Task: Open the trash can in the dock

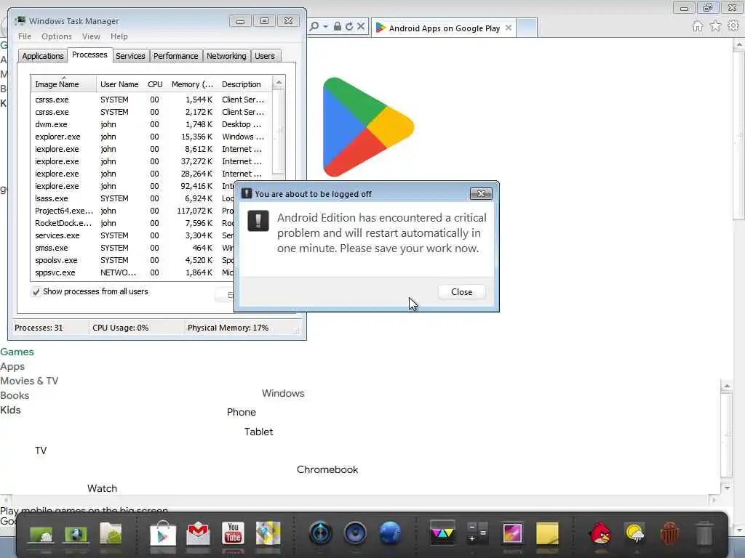Action: 704,533
